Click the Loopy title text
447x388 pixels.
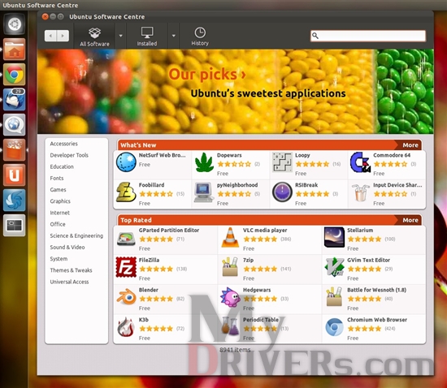302,155
